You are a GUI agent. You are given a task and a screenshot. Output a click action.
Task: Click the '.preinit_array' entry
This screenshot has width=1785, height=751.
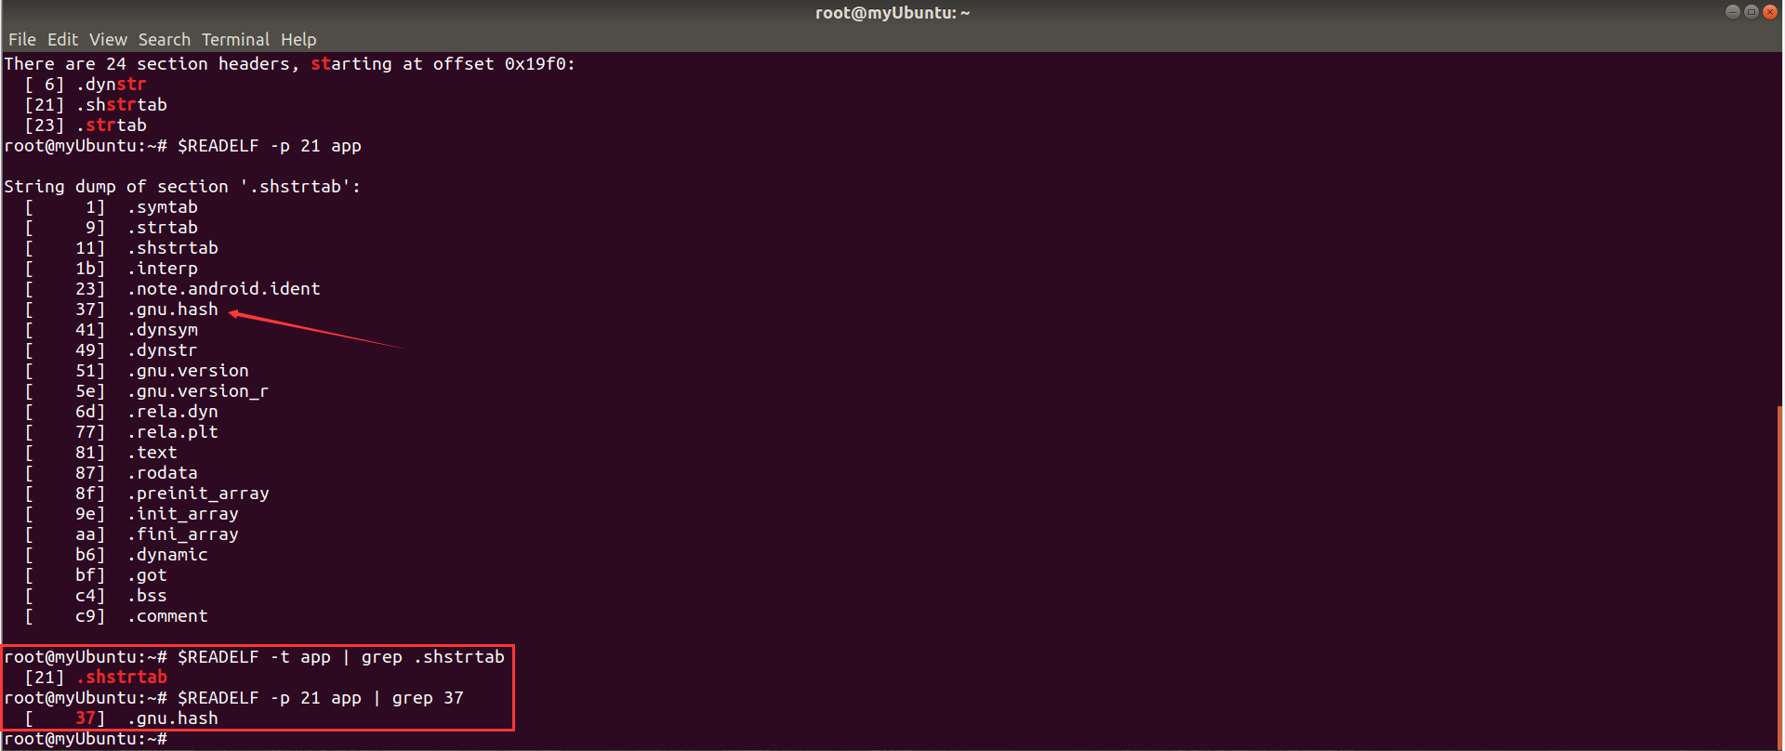(x=198, y=494)
